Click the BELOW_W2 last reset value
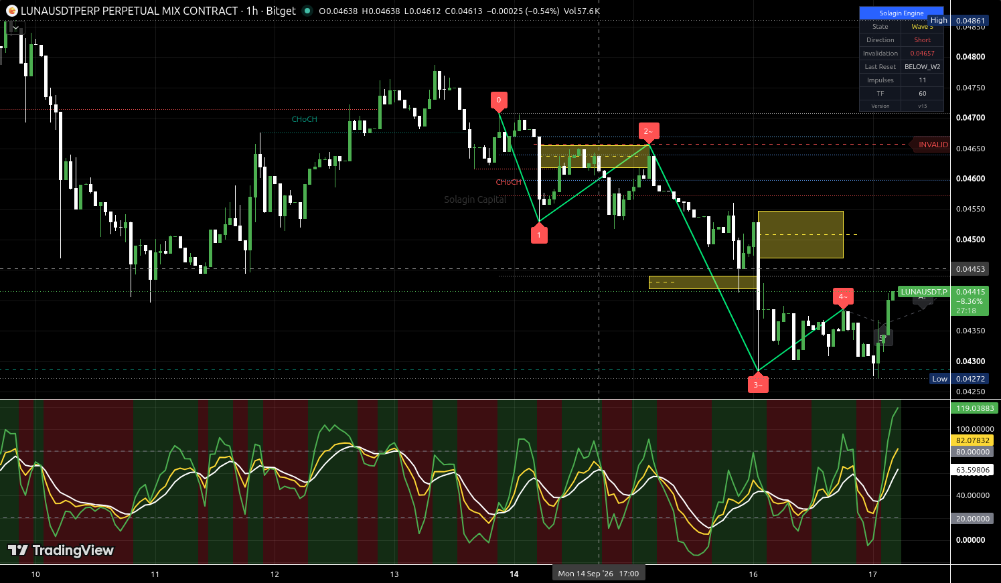Viewport: 1001px width, 583px height. pyautogui.click(x=922, y=67)
